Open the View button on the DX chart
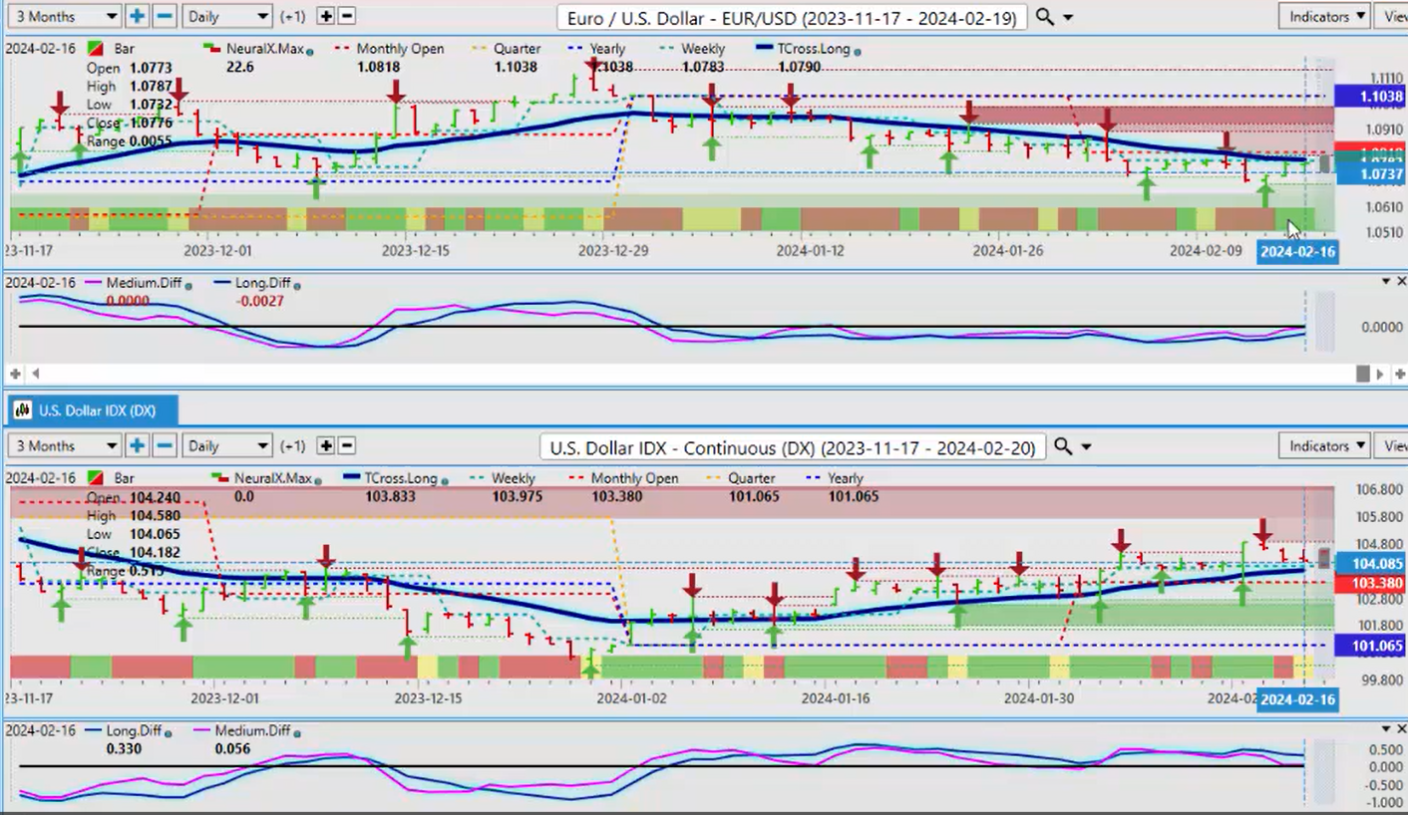The height and width of the screenshot is (815, 1408). pos(1394,445)
